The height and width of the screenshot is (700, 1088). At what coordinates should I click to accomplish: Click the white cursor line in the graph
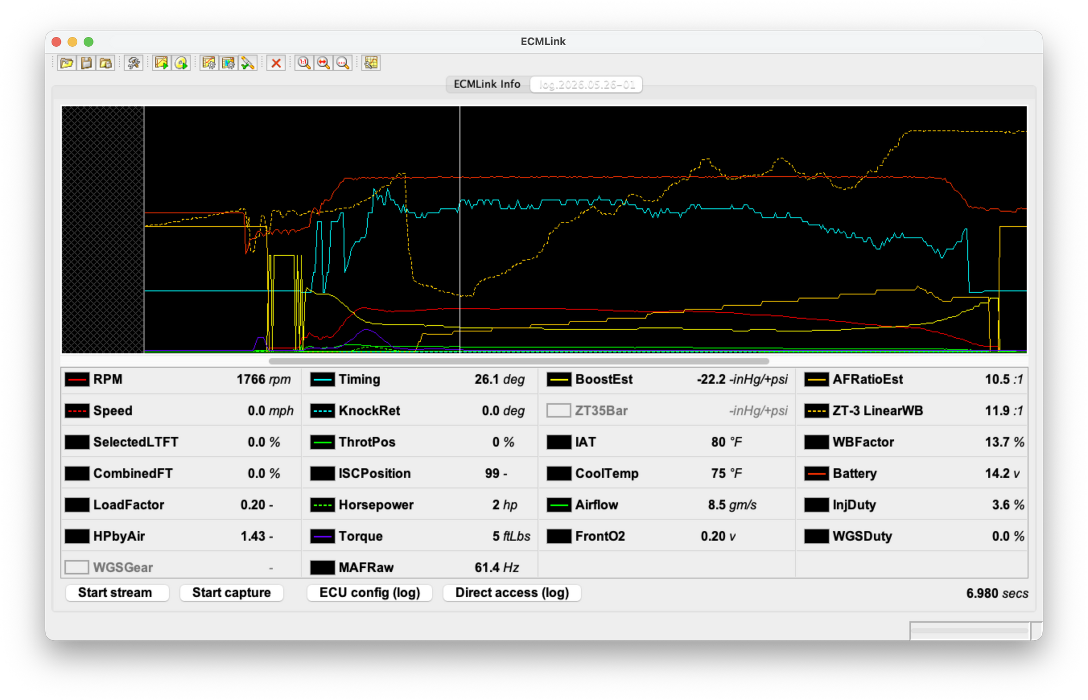coord(460,228)
